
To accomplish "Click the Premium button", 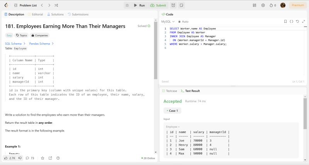I will click(x=298, y=5).
